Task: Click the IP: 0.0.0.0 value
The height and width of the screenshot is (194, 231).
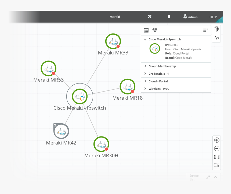Action: point(172,45)
